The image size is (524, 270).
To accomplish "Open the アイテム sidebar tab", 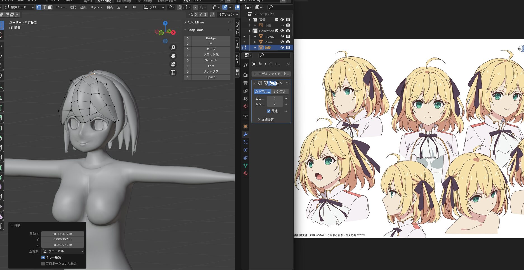I will tap(237, 28).
